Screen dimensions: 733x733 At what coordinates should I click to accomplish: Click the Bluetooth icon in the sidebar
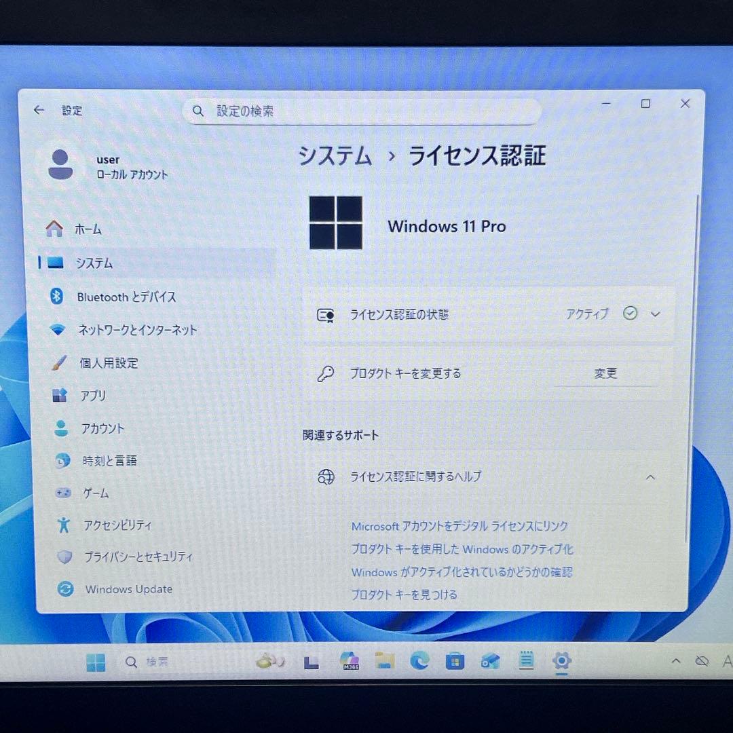coord(56,296)
